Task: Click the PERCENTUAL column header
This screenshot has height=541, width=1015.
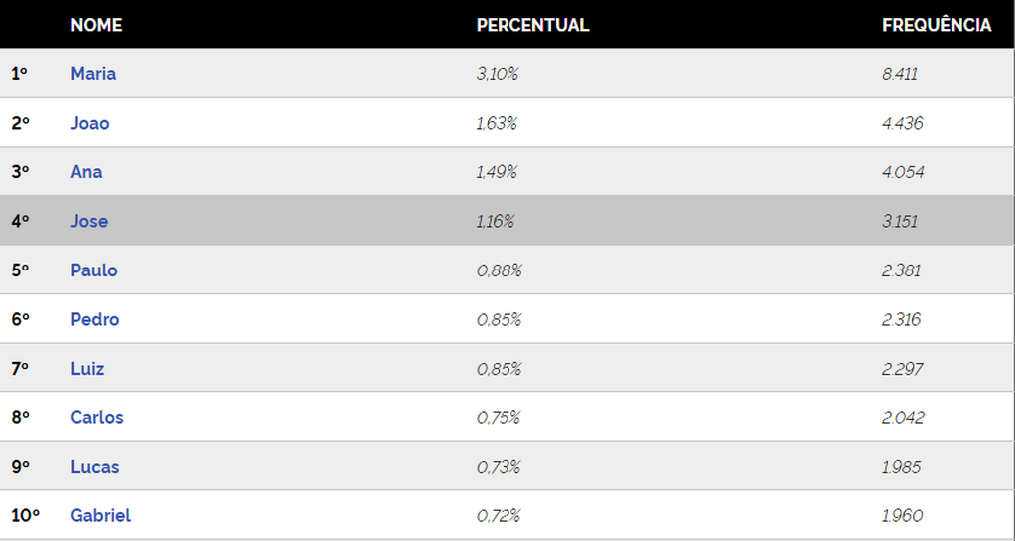Action: tap(532, 25)
